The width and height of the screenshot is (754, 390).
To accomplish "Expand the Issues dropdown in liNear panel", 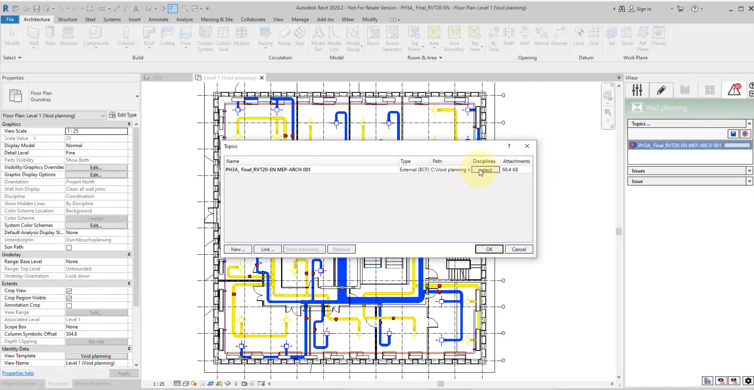I will pos(749,171).
